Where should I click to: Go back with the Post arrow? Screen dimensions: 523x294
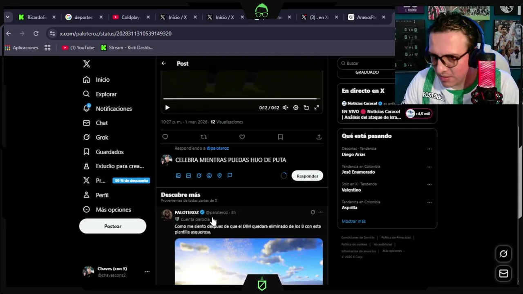[164, 63]
